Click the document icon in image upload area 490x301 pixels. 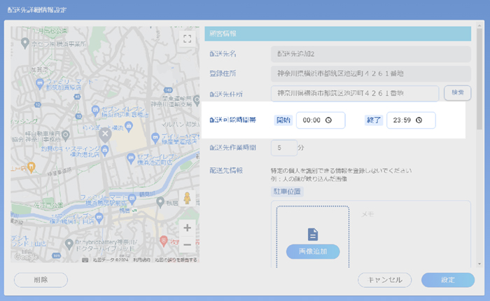tap(313, 234)
